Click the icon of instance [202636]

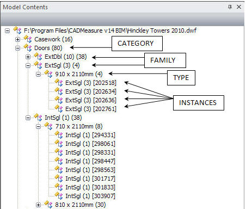(59, 100)
